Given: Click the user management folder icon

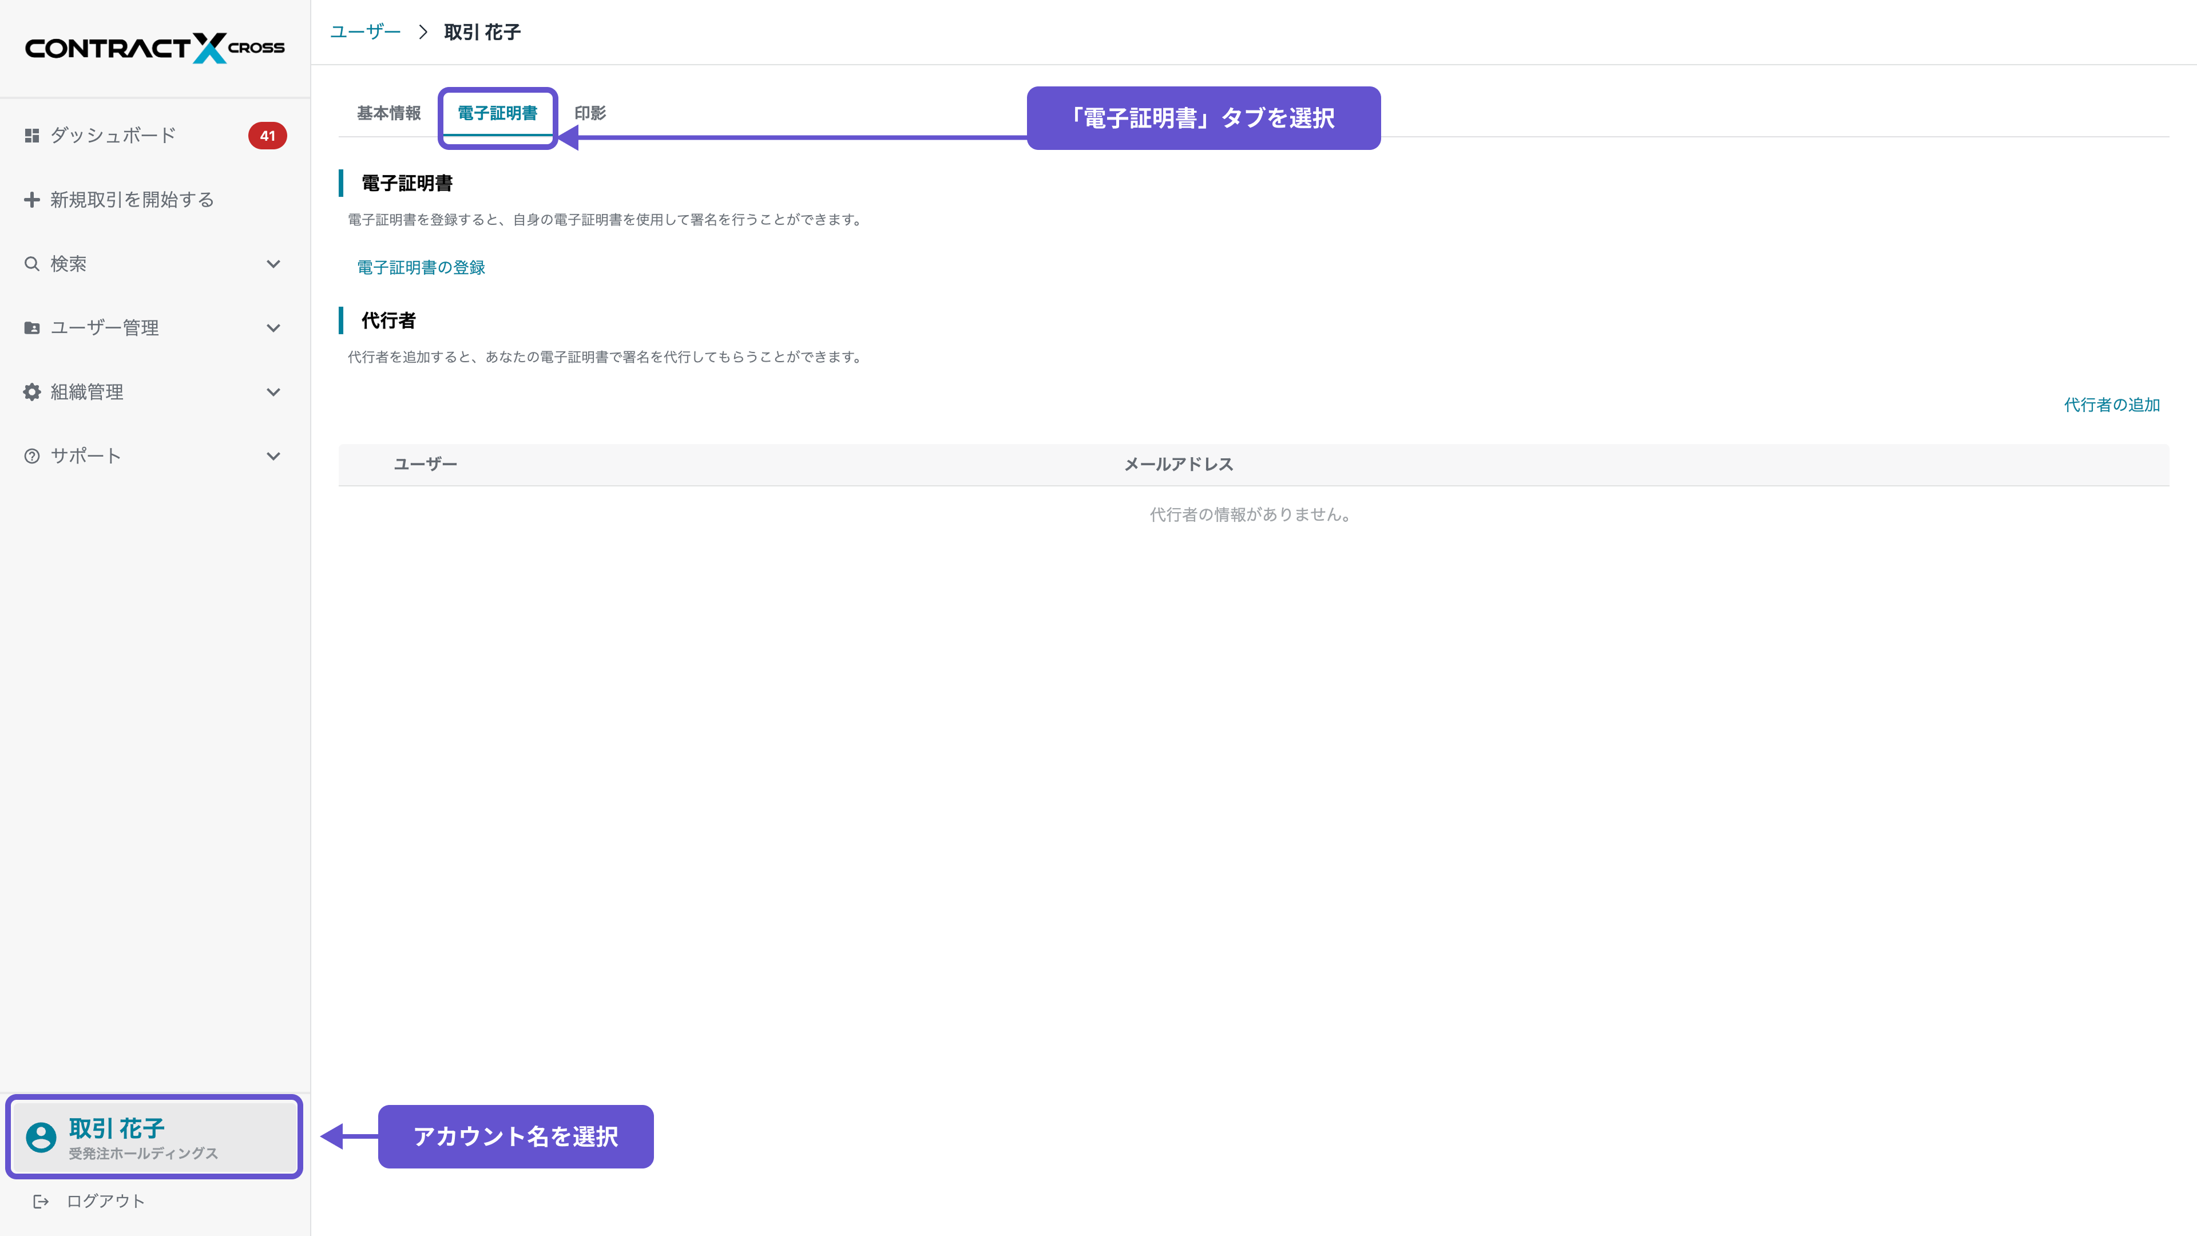Looking at the screenshot, I should (x=31, y=327).
